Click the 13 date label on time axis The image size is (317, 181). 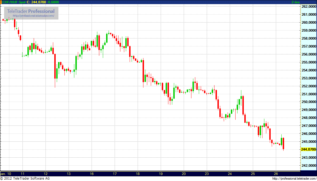(x=69, y=174)
